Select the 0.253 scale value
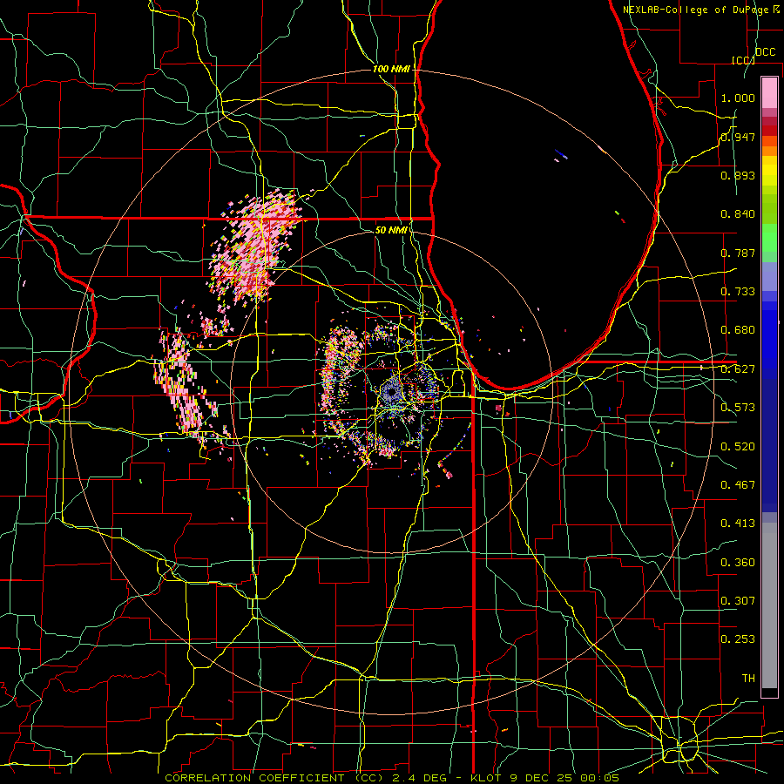The height and width of the screenshot is (784, 784). pos(738,639)
